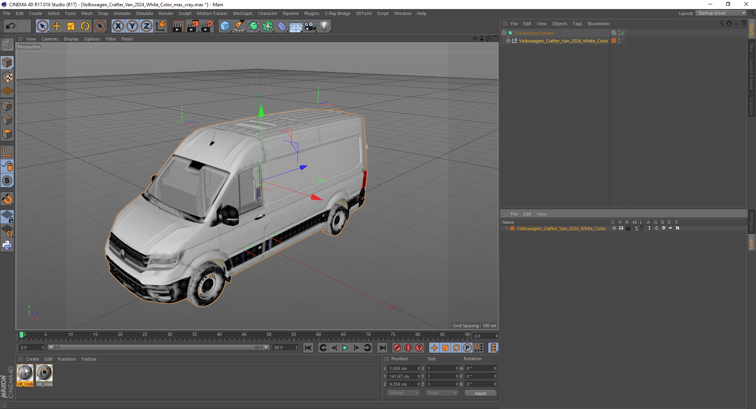Click Record Active Objects button
Image resolution: width=756 pixels, height=409 pixels.
397,348
